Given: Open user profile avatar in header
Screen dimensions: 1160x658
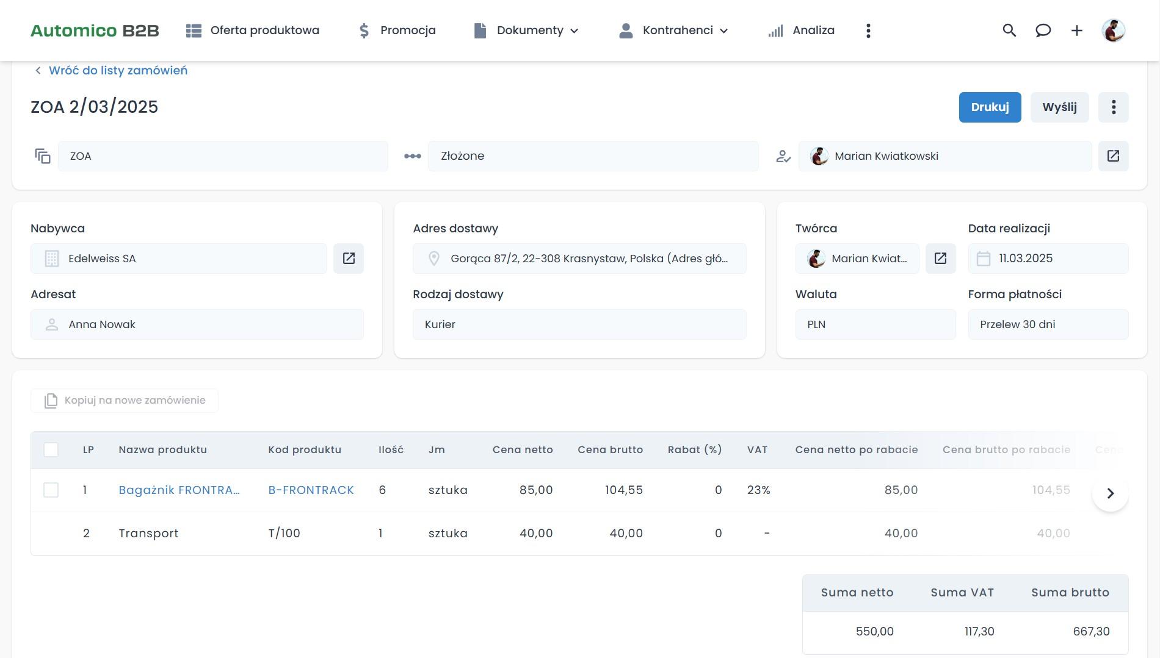Looking at the screenshot, I should (x=1113, y=30).
